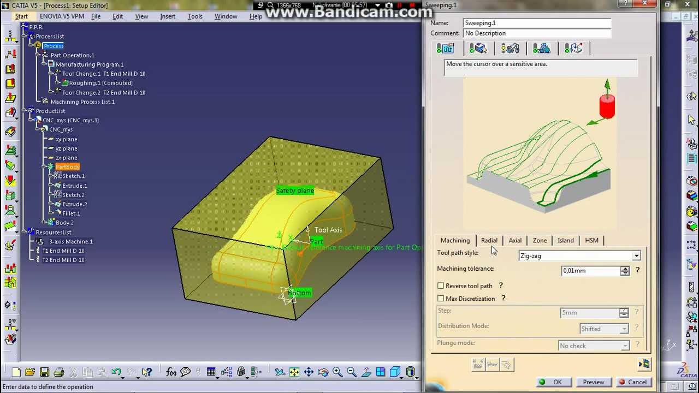Expand the Body.2 tree node
The image size is (699, 393).
(44, 222)
